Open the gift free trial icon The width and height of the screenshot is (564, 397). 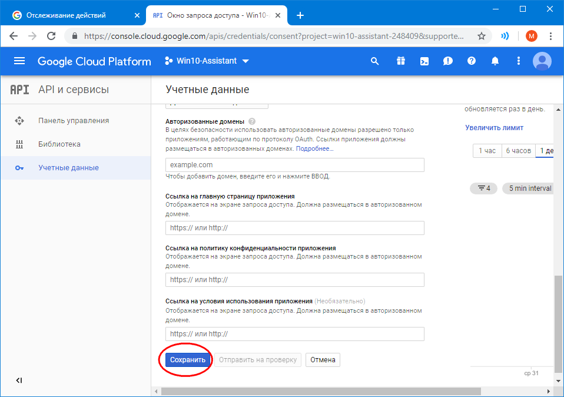coord(400,61)
